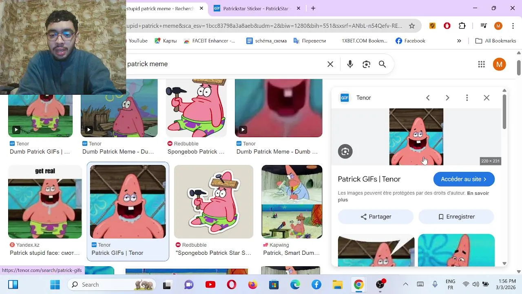
Task: Open the Dumb Patrick GIFs Tenor link
Action: [x=40, y=151]
